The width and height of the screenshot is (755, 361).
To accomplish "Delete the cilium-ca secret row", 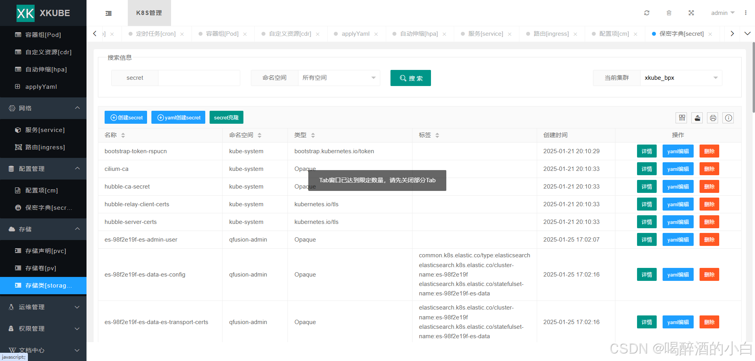I will pos(709,169).
